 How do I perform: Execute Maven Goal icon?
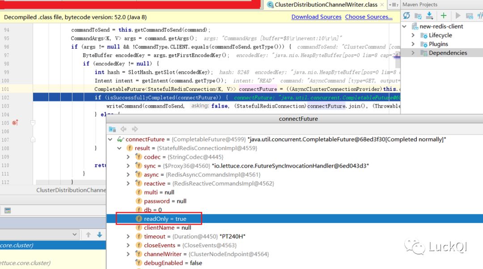click(470, 16)
